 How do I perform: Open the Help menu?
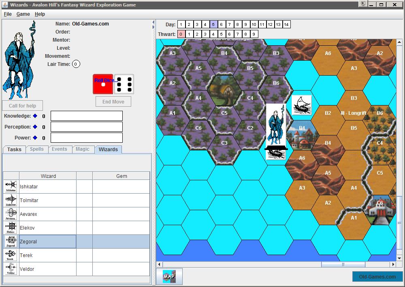click(40, 14)
